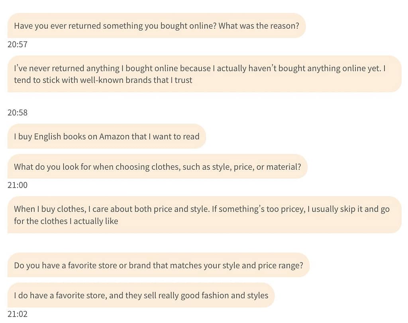Click the 'English books on Amazon' message

(106, 137)
